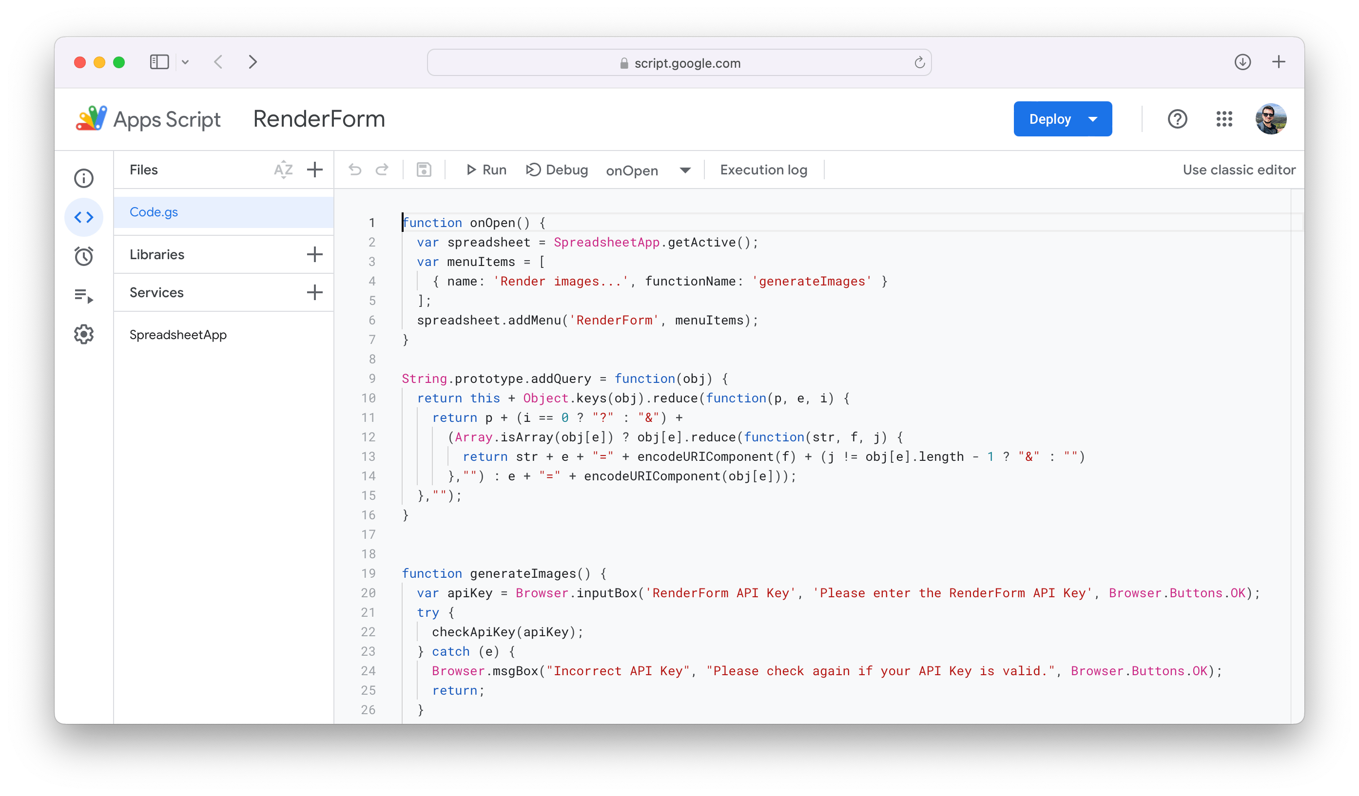Reload the page with refresh icon
This screenshot has height=796, width=1359.
pyautogui.click(x=919, y=62)
